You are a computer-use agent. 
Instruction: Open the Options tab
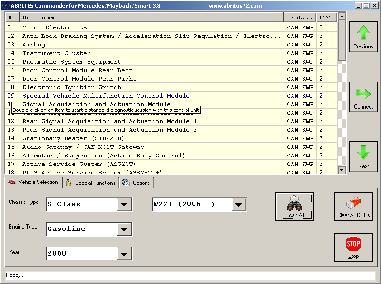coord(137,183)
